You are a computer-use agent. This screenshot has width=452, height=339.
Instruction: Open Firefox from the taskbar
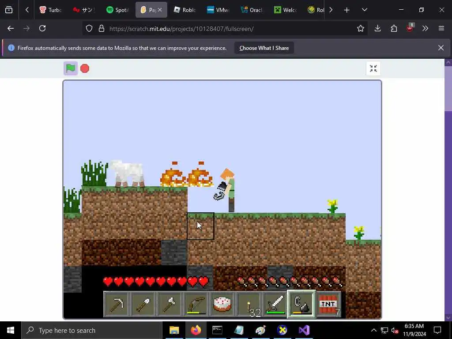(x=196, y=330)
